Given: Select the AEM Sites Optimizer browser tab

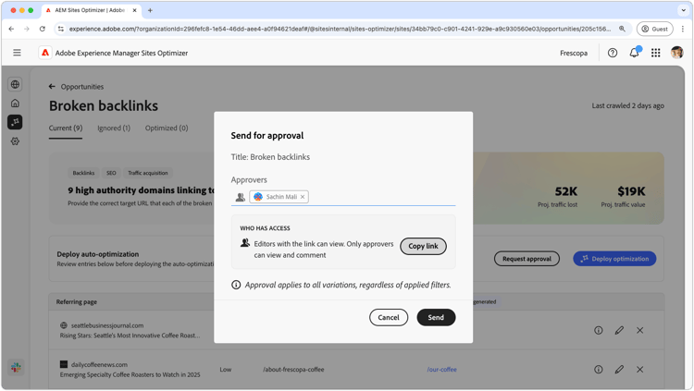Looking at the screenshot, I should tap(91, 10).
